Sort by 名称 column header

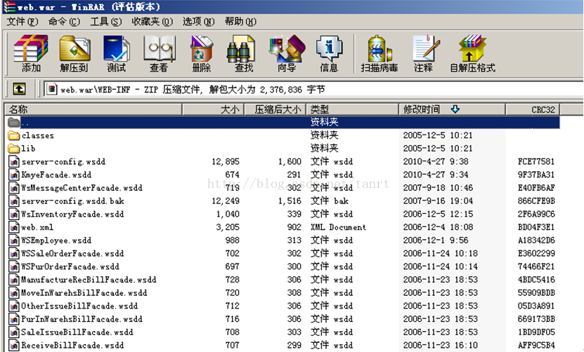click(93, 109)
